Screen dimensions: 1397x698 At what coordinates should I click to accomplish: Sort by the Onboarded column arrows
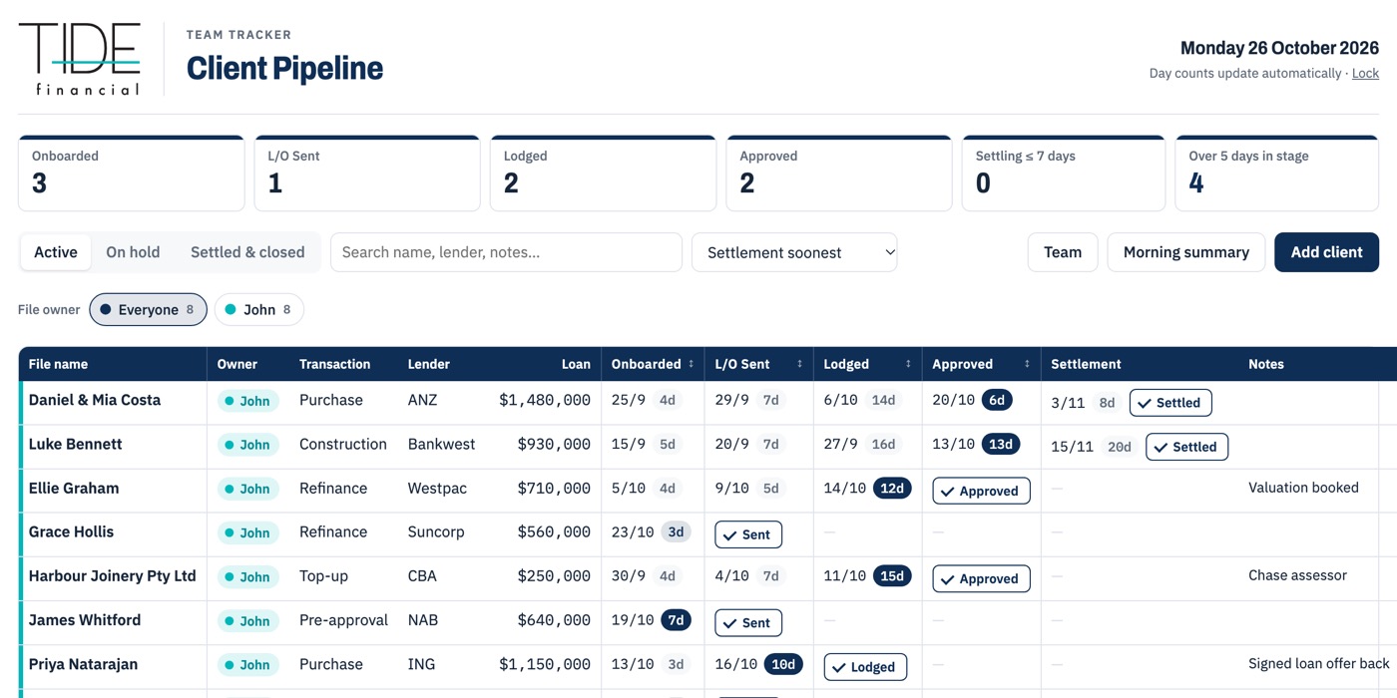tap(692, 364)
